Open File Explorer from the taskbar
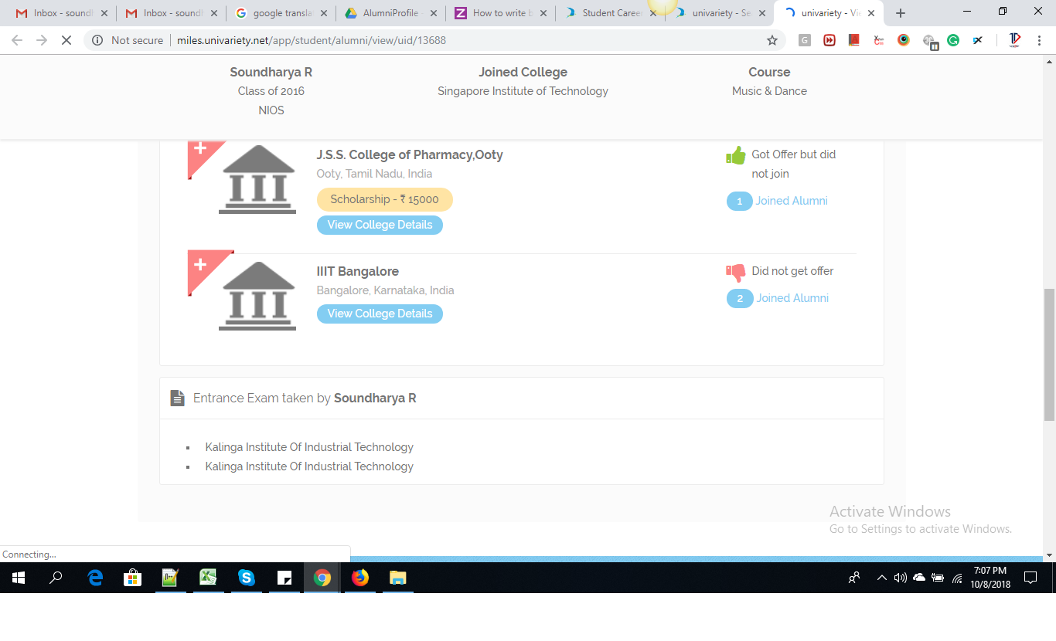 click(397, 577)
